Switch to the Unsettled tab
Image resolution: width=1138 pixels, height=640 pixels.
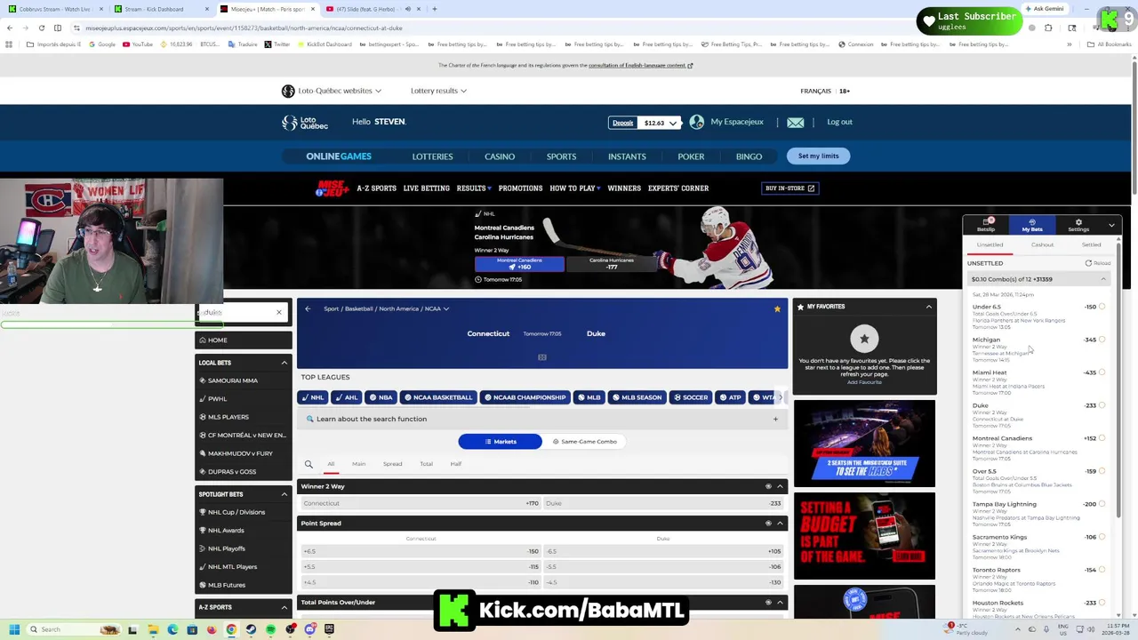[990, 244]
